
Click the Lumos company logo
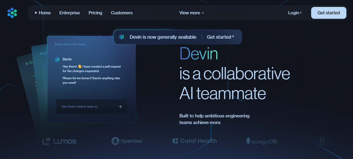pos(59,141)
